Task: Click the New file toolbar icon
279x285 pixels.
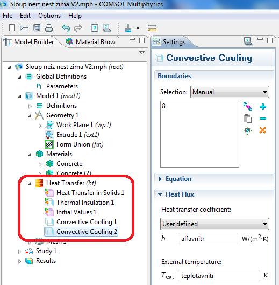Action: tap(12, 28)
